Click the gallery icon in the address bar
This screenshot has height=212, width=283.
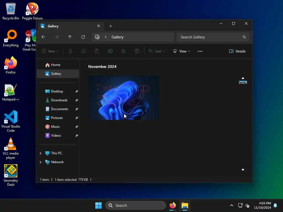coord(97,37)
